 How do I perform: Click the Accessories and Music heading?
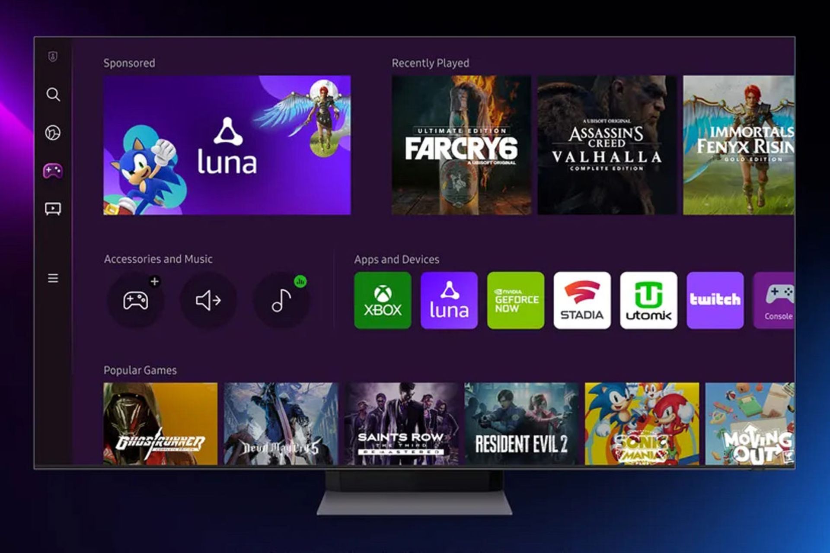[158, 259]
